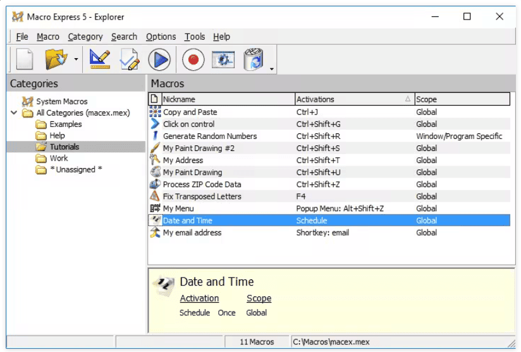Click the Click on control macro icon
Image resolution: width=521 pixels, height=352 pixels.
click(x=155, y=124)
